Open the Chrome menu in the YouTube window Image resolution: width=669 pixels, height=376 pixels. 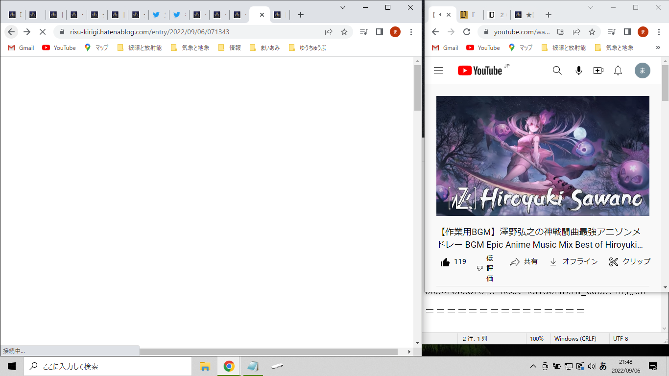(659, 32)
